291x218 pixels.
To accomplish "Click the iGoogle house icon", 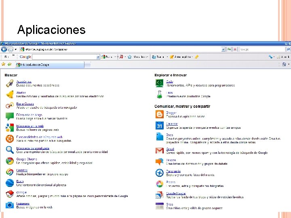I will [x=10, y=194].
